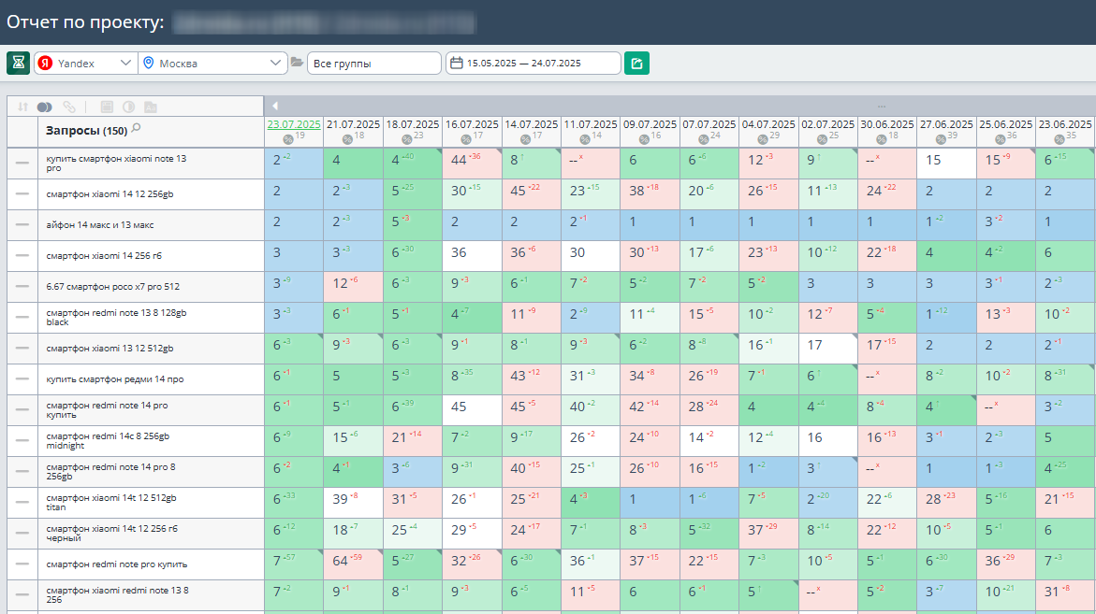This screenshot has width=1096, height=614.
Task: Select query купить смартфон редми 14 про
Action: tap(114, 378)
